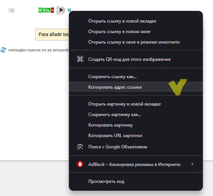Image resolution: width=213 pixels, height=196 pixels.
Task: Click the gray question mark icon
Action: coord(12,11)
